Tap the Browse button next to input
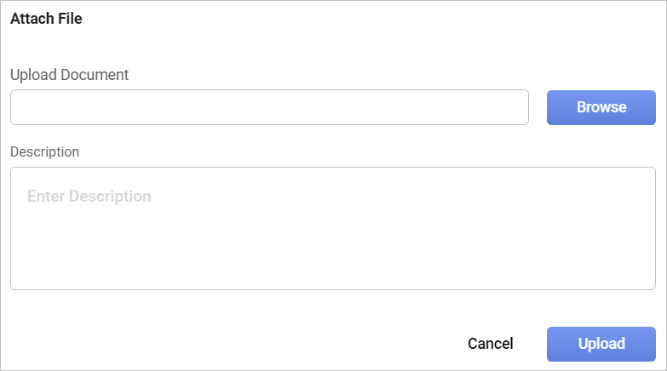Screen dimensions: 667x371 pos(601,107)
